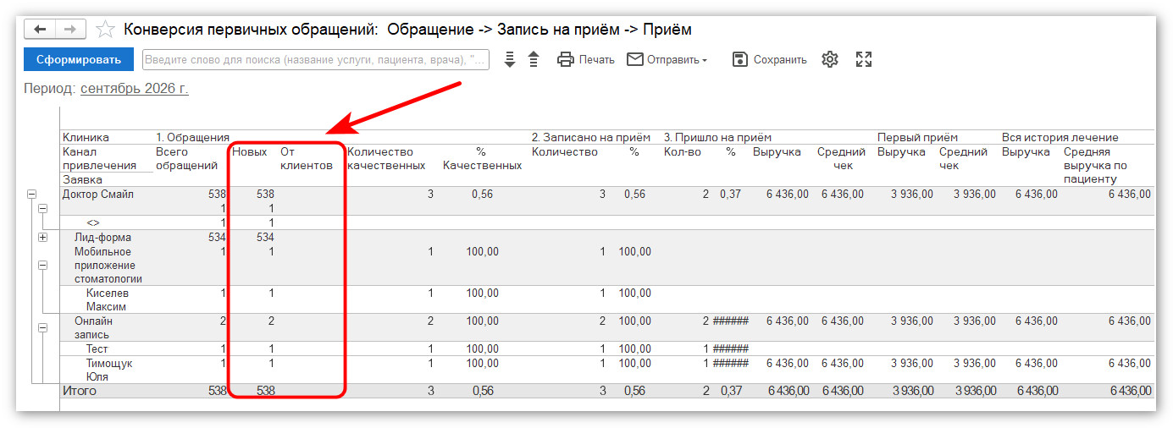Select the Киселев Максим cell

[107, 300]
